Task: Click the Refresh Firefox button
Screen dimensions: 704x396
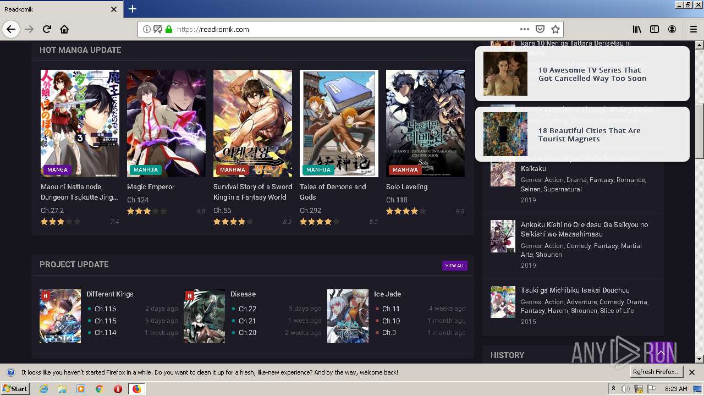Action: [x=656, y=372]
